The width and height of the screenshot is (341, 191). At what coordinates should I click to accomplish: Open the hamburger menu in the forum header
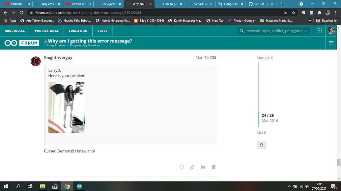point(331,43)
